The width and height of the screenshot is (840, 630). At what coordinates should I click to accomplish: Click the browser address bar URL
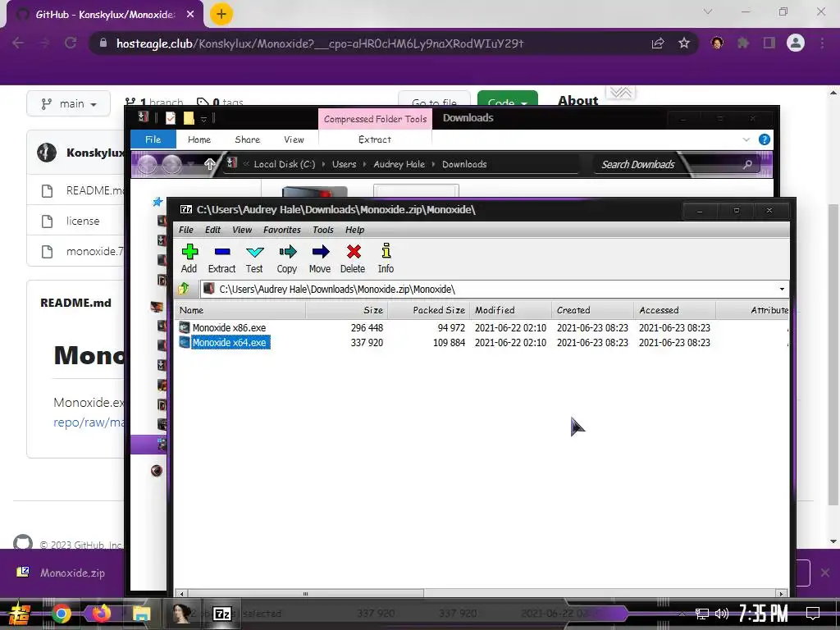coord(320,43)
